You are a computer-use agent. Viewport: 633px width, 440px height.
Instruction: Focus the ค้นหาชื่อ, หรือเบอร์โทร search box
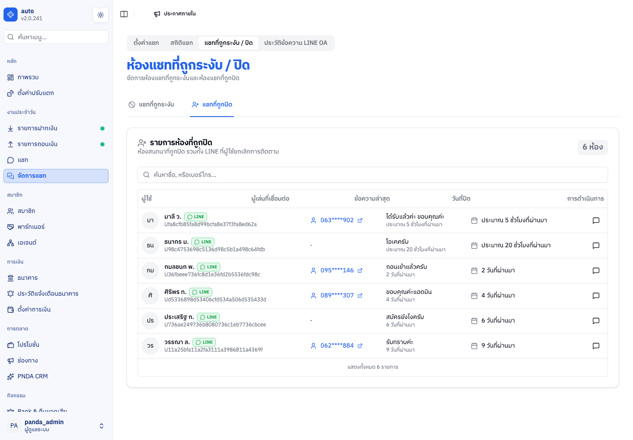pos(373,175)
